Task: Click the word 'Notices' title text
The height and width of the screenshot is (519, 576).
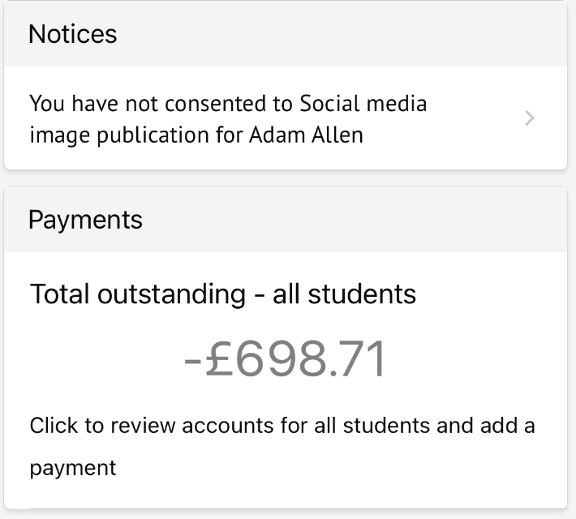Action: pyautogui.click(x=73, y=34)
